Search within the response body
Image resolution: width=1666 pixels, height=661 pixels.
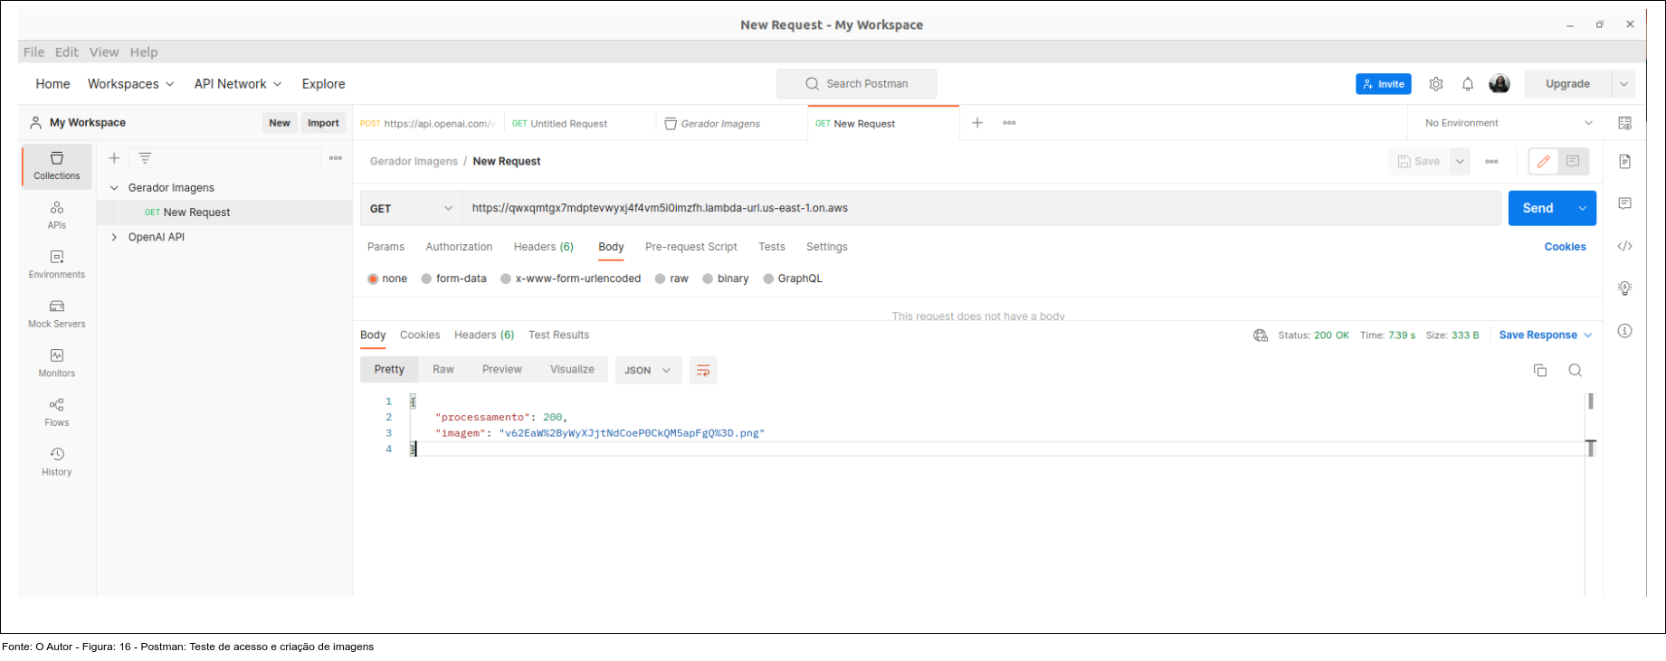[1576, 370]
